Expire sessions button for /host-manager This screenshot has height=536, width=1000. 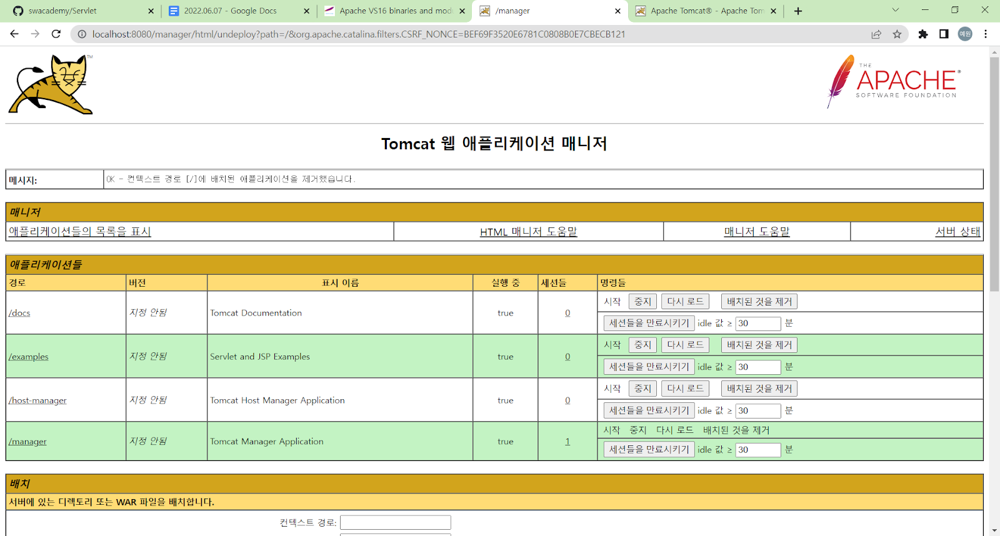tap(649, 410)
